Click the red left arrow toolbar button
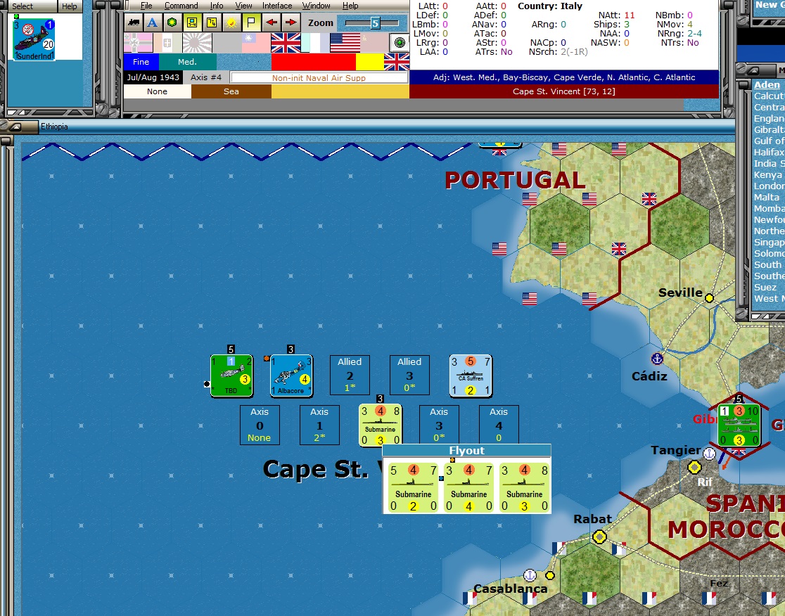The height and width of the screenshot is (616, 785). click(271, 23)
